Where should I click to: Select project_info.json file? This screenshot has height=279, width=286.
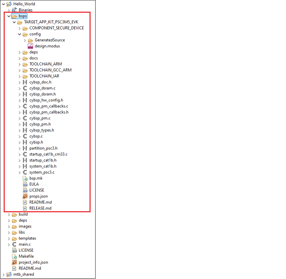point(33,262)
